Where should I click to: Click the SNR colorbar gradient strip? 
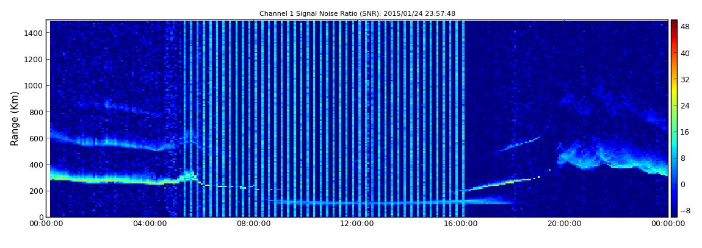click(x=675, y=118)
